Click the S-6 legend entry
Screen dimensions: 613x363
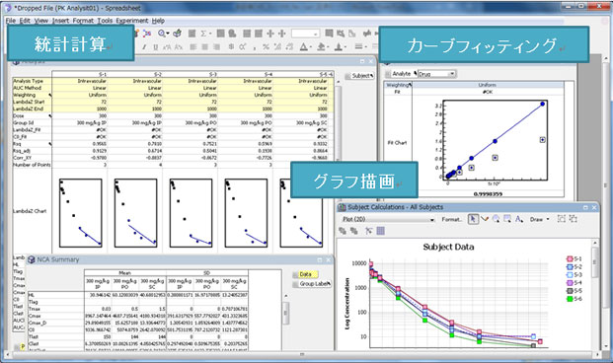tap(574, 299)
